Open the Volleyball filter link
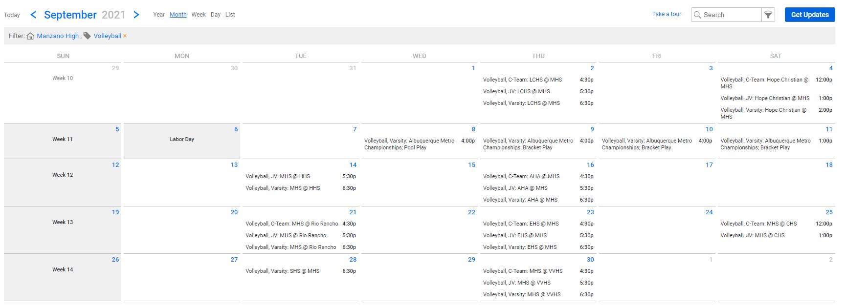 pos(108,36)
